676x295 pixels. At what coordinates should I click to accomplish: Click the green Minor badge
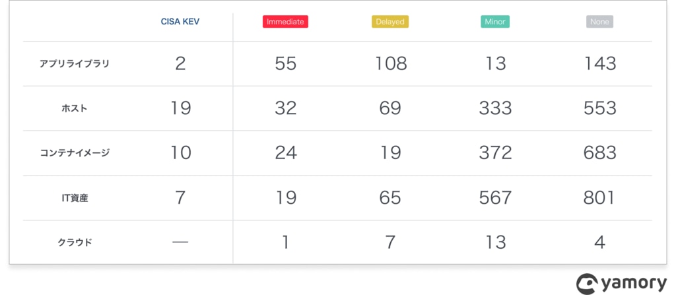tap(495, 22)
